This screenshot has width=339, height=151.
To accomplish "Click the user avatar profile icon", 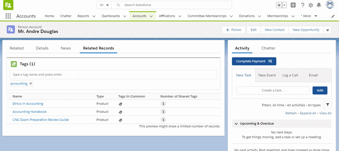I will (330, 5).
